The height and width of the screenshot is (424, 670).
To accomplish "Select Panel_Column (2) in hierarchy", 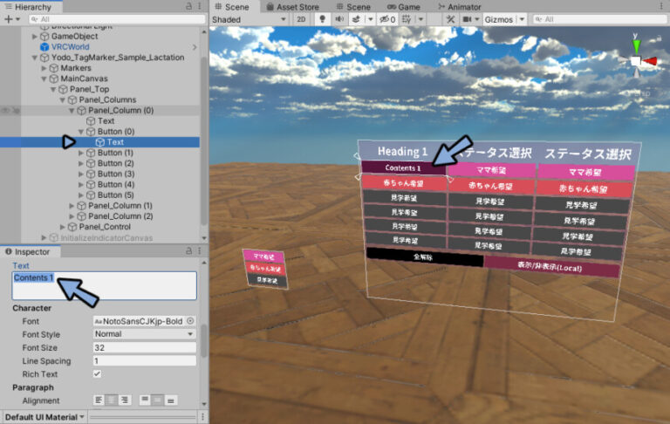I will coord(120,216).
